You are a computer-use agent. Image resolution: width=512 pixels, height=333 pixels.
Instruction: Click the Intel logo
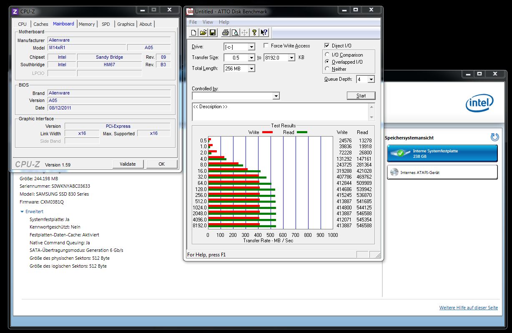479,102
